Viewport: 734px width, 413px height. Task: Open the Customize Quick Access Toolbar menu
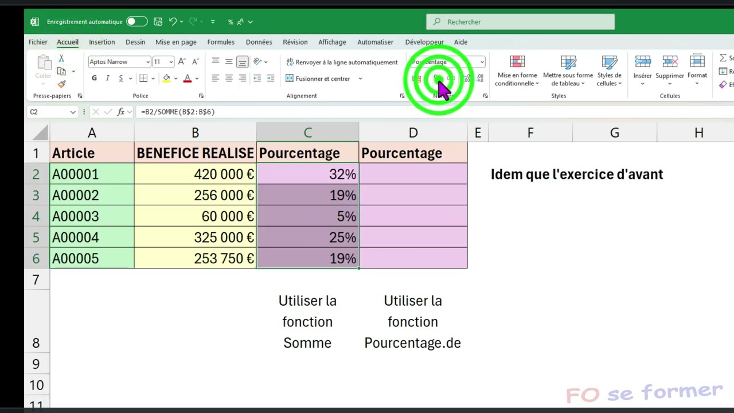click(213, 22)
